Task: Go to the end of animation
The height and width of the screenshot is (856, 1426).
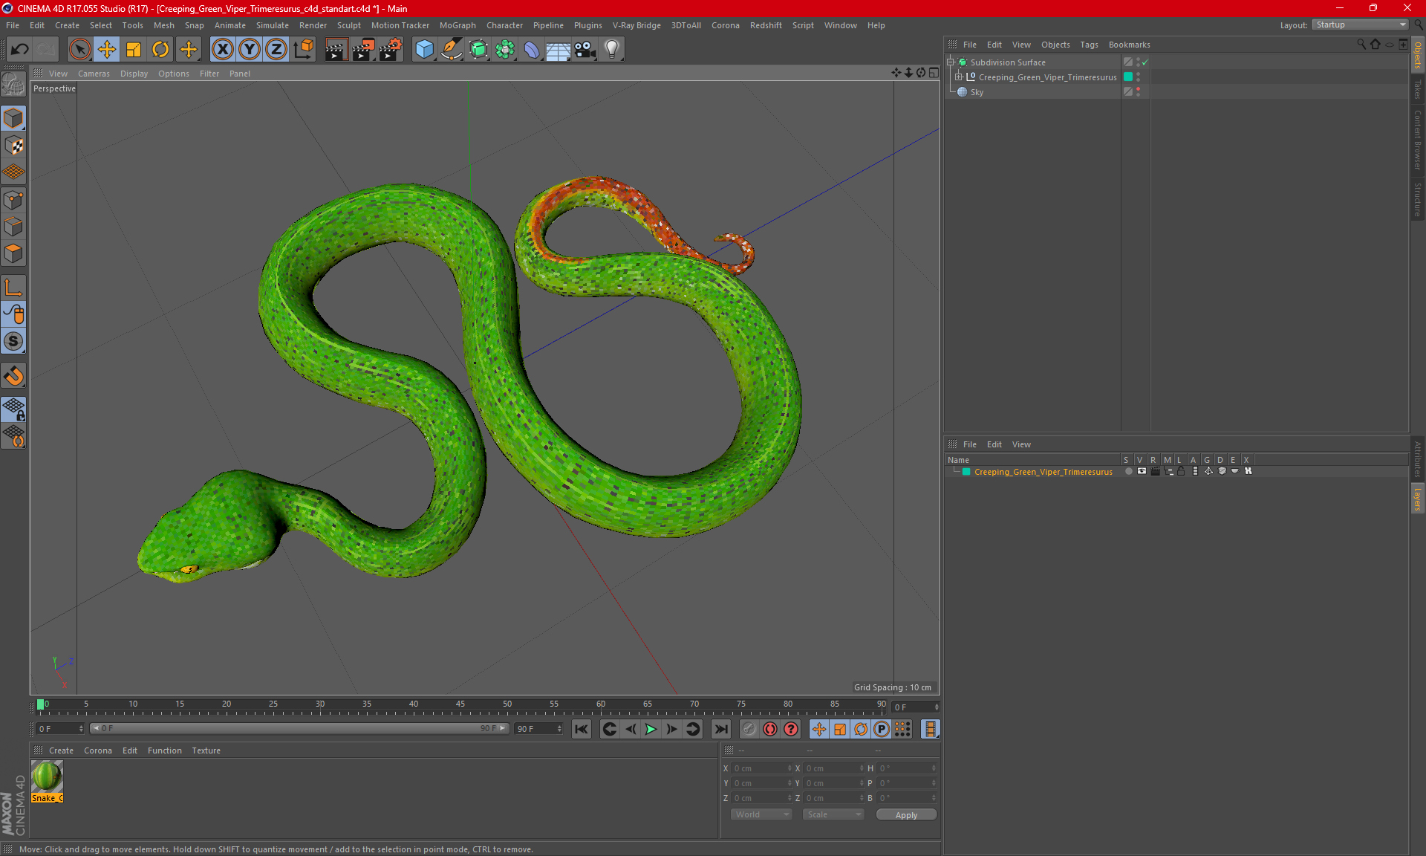Action: [x=720, y=729]
